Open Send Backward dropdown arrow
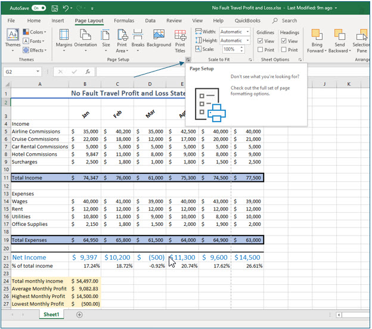This screenshot has height=329, width=372. [x=350, y=51]
